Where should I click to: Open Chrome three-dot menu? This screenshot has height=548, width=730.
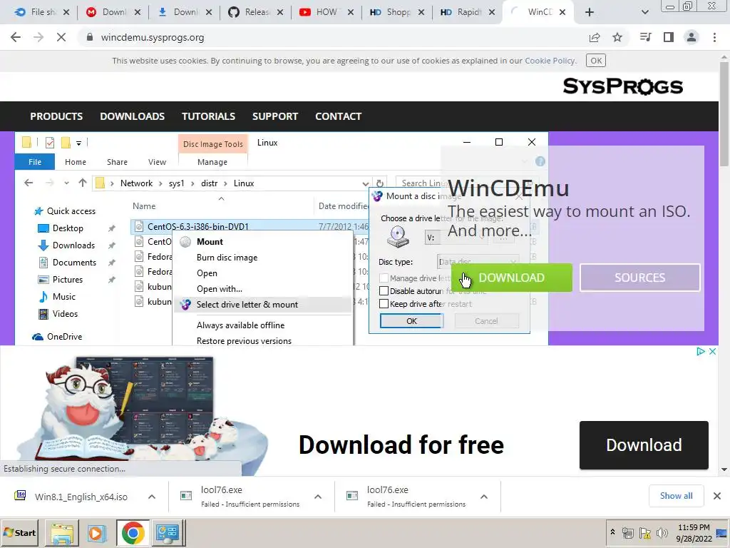click(x=714, y=37)
